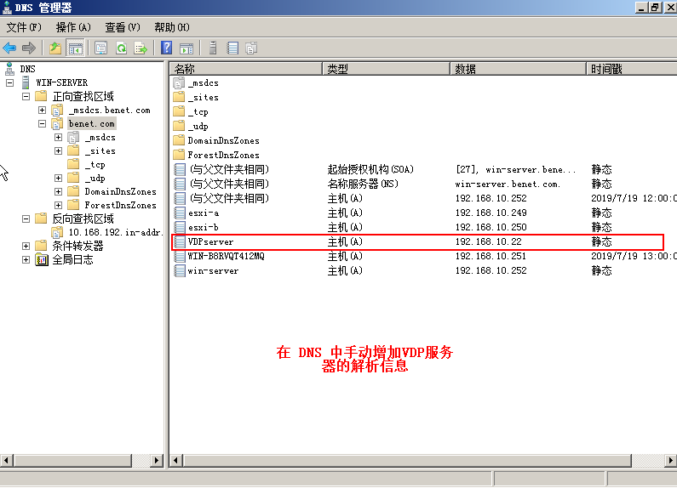Select the benet.com zone in tree
Viewport: 677px width, 488px height.
(x=92, y=124)
